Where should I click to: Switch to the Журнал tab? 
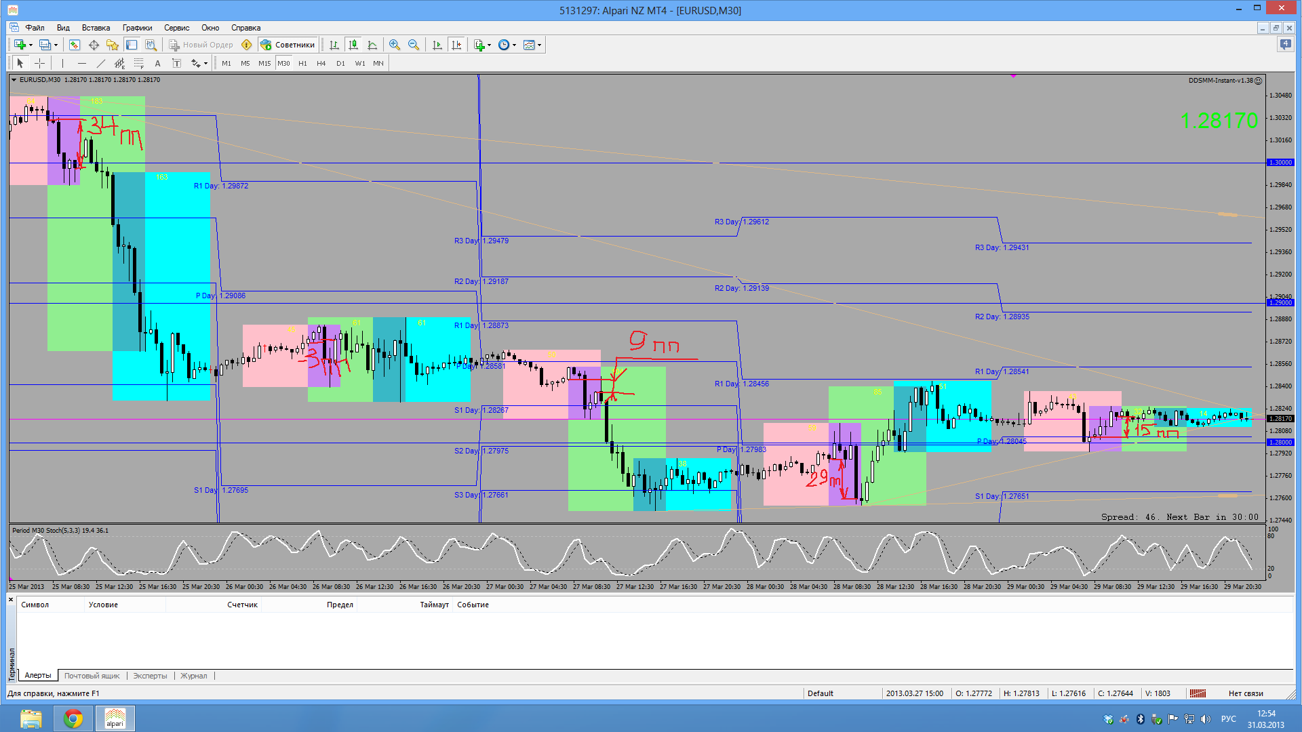194,676
